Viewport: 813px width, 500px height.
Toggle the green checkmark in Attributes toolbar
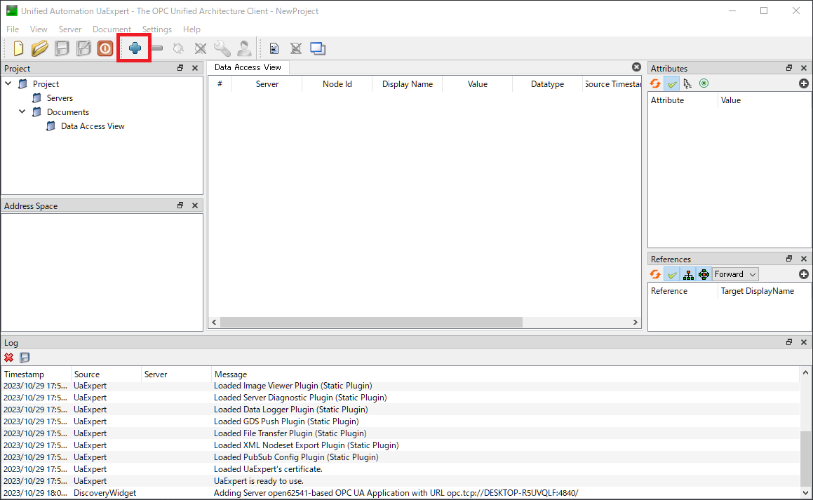pos(672,83)
